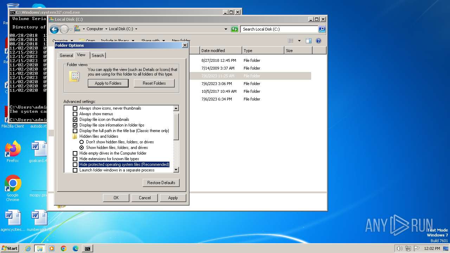
Task: Click the taskbar clock showing 12:02 PM
Action: (432, 248)
